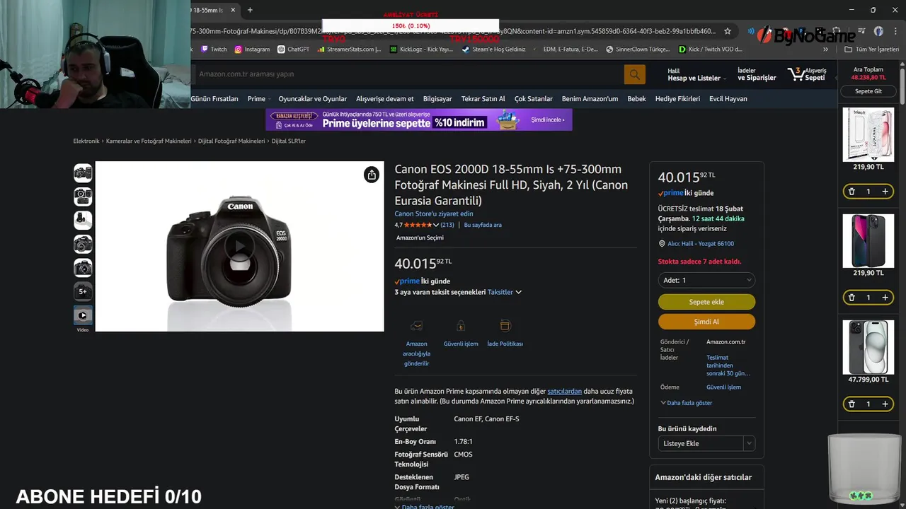Click the (213) reviews count link
Viewport: 906px width, 509px height.
coord(447,225)
